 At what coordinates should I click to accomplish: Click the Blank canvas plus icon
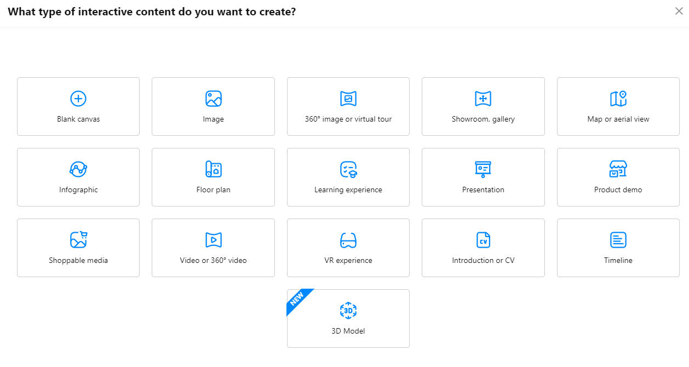pyautogui.click(x=78, y=99)
